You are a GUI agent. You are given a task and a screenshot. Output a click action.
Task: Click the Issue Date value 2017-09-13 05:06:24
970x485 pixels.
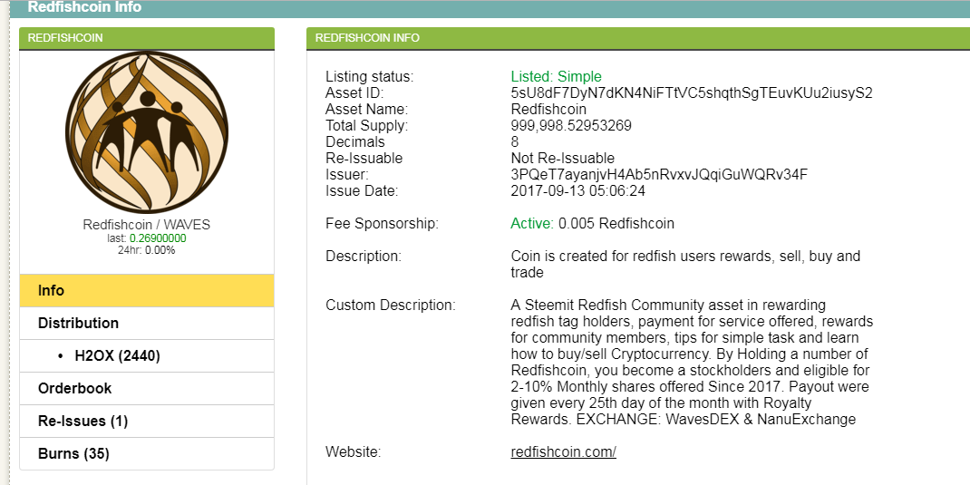tap(577, 191)
